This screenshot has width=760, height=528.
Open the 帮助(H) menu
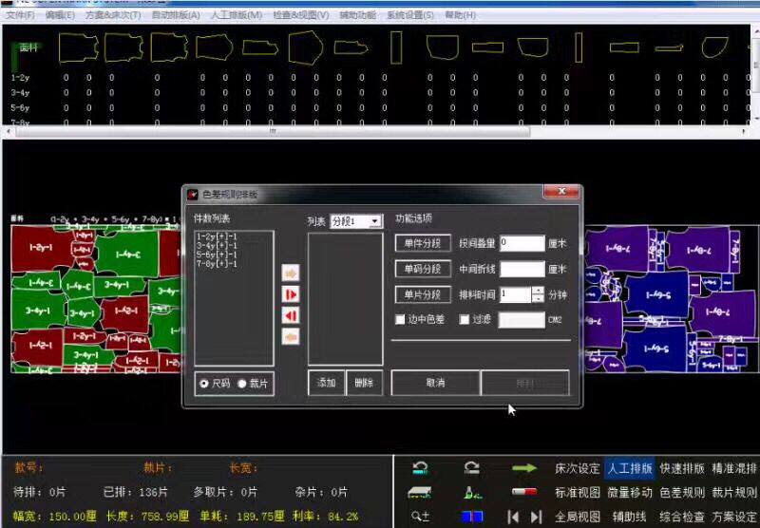point(460,15)
